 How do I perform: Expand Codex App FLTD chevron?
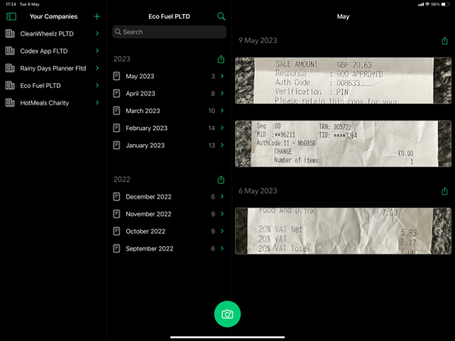(x=97, y=51)
